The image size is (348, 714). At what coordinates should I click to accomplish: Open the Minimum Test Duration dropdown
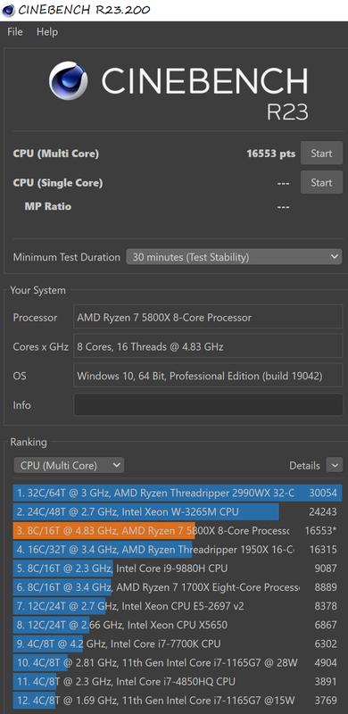pyautogui.click(x=234, y=257)
